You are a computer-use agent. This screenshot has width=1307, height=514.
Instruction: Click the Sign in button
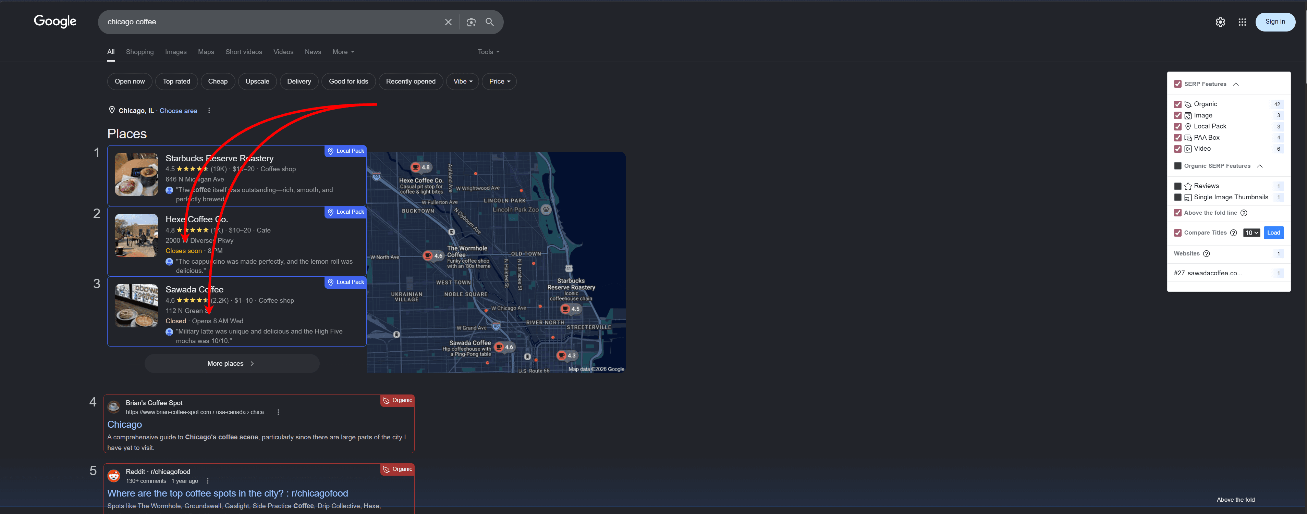click(1275, 22)
